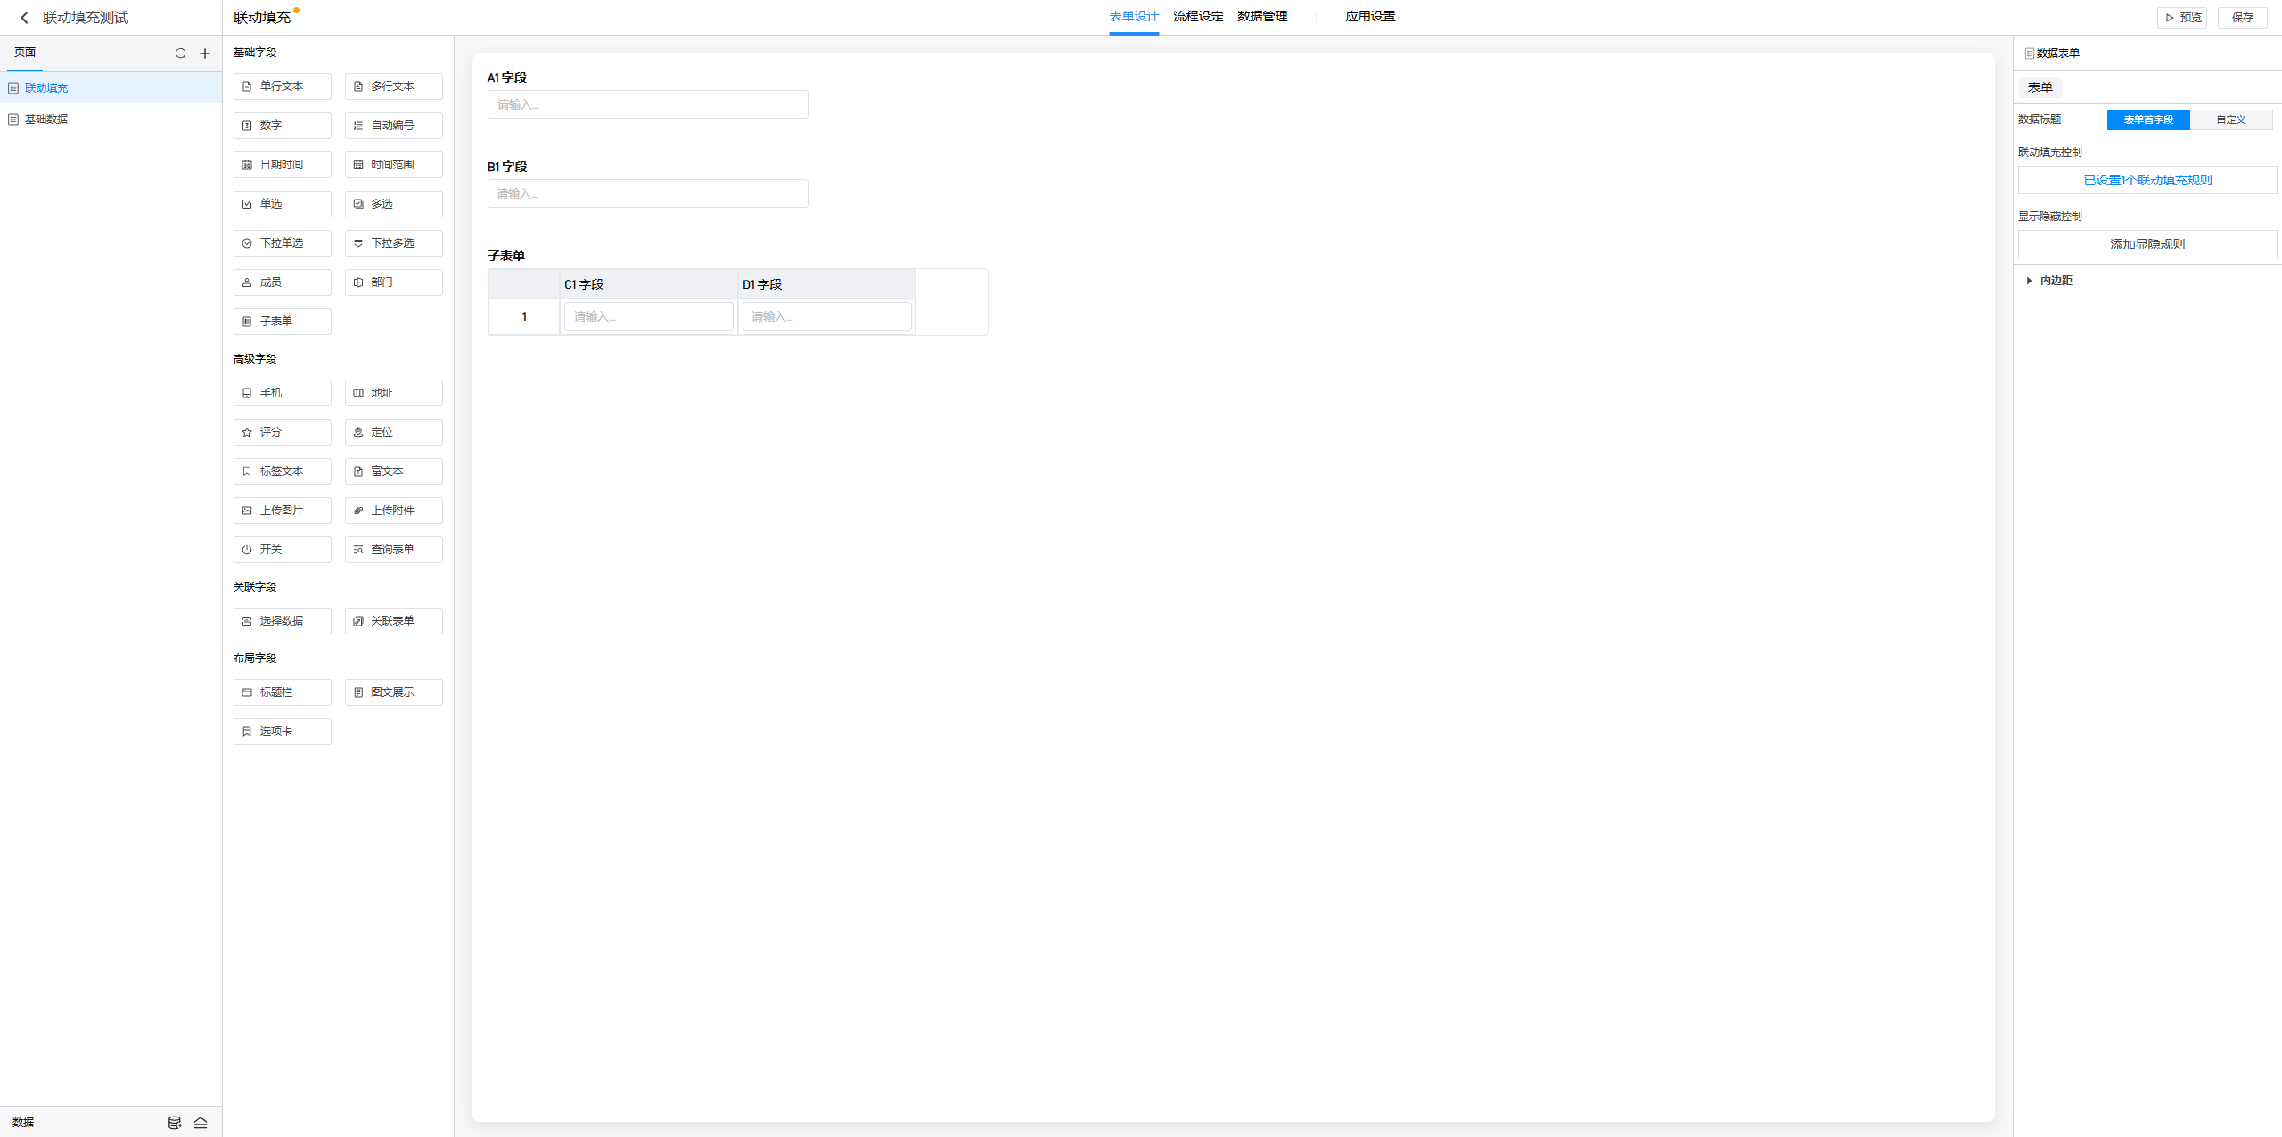Switch to 流程设定 tab
This screenshot has width=2282, height=1137.
[x=1197, y=17]
